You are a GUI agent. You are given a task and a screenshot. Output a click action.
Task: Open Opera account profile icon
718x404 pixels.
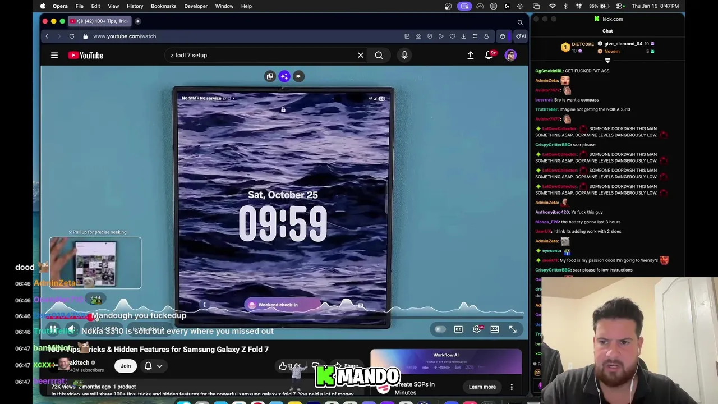486,36
